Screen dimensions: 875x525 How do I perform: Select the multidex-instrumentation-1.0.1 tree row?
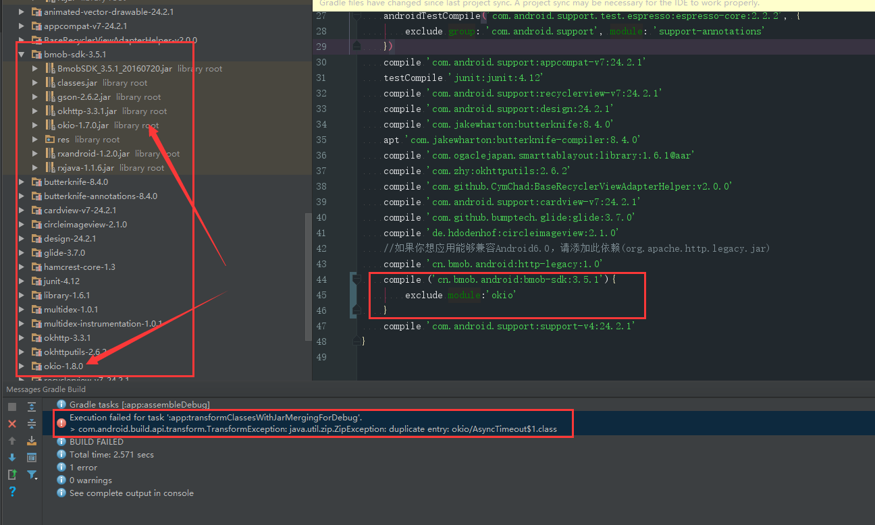[x=153, y=324]
